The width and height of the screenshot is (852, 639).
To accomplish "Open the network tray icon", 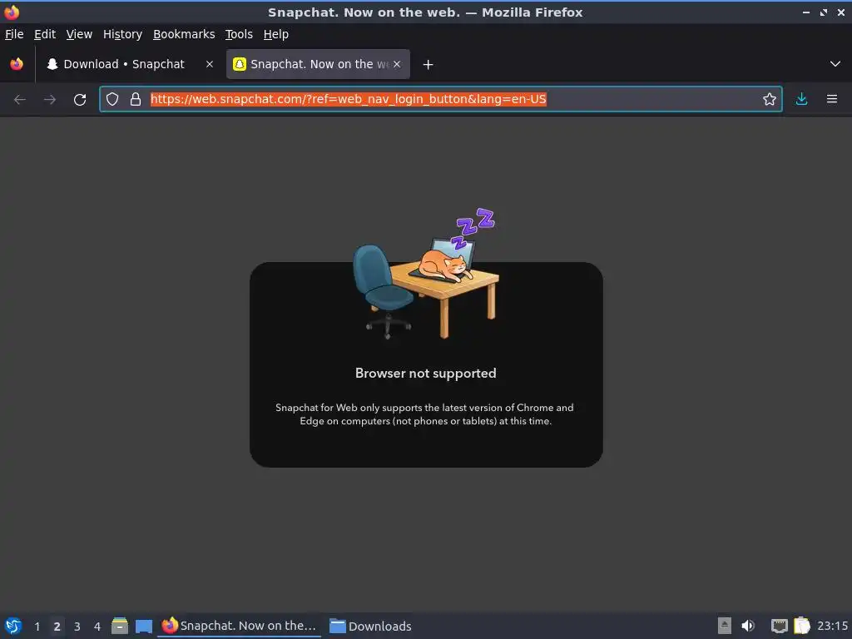I will click(779, 626).
